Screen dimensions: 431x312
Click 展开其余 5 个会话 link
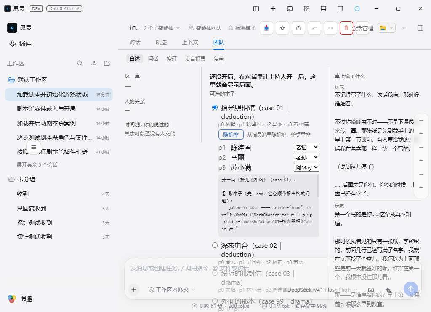pos(37,165)
